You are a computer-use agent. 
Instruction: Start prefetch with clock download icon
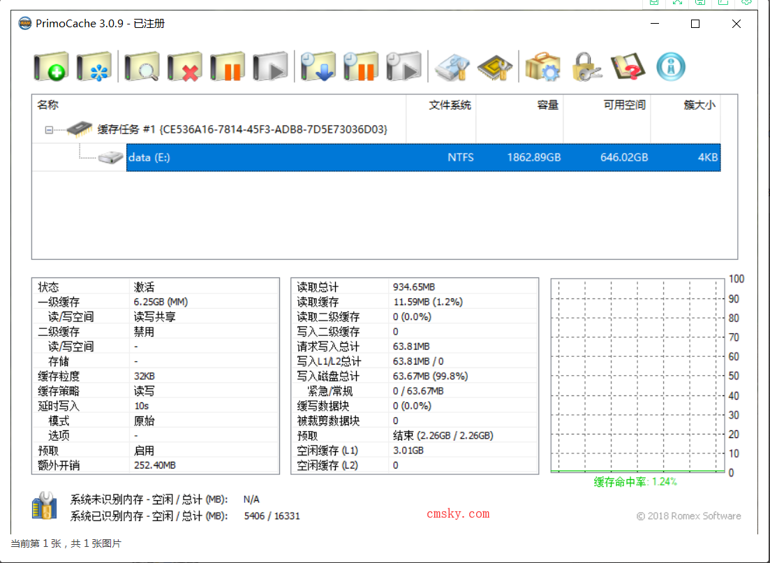tap(318, 66)
